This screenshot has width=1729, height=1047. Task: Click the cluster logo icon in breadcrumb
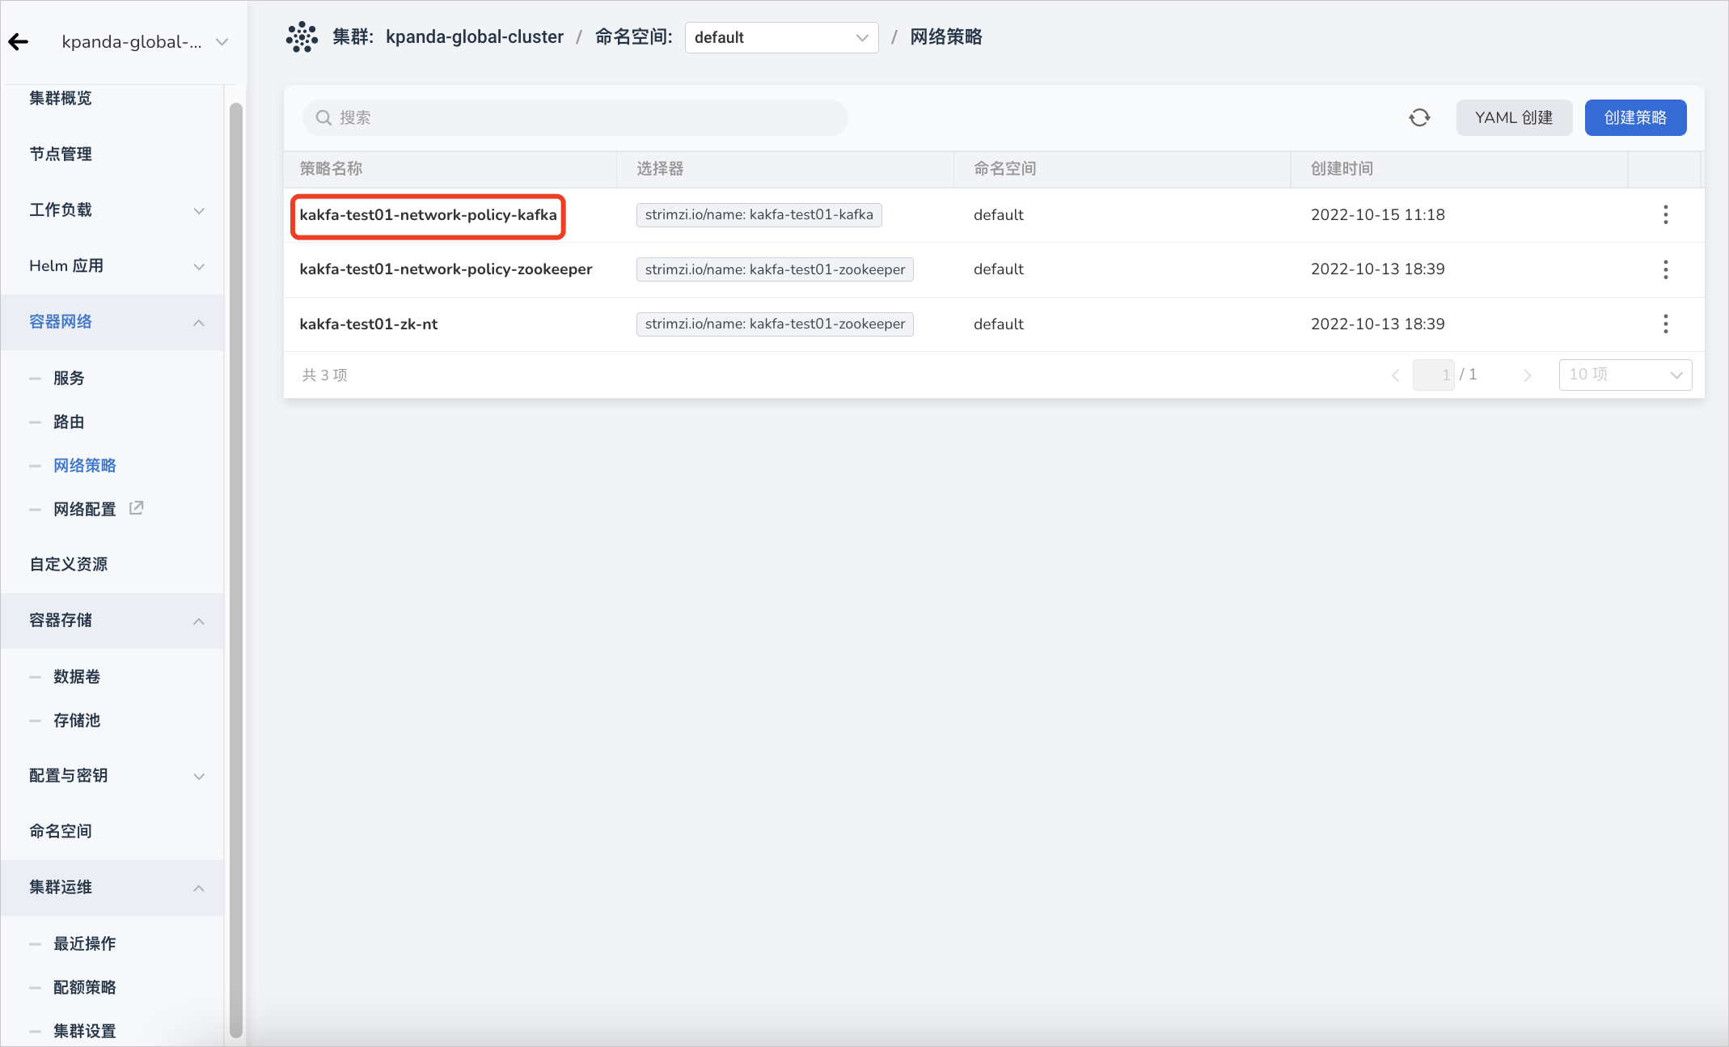click(302, 37)
